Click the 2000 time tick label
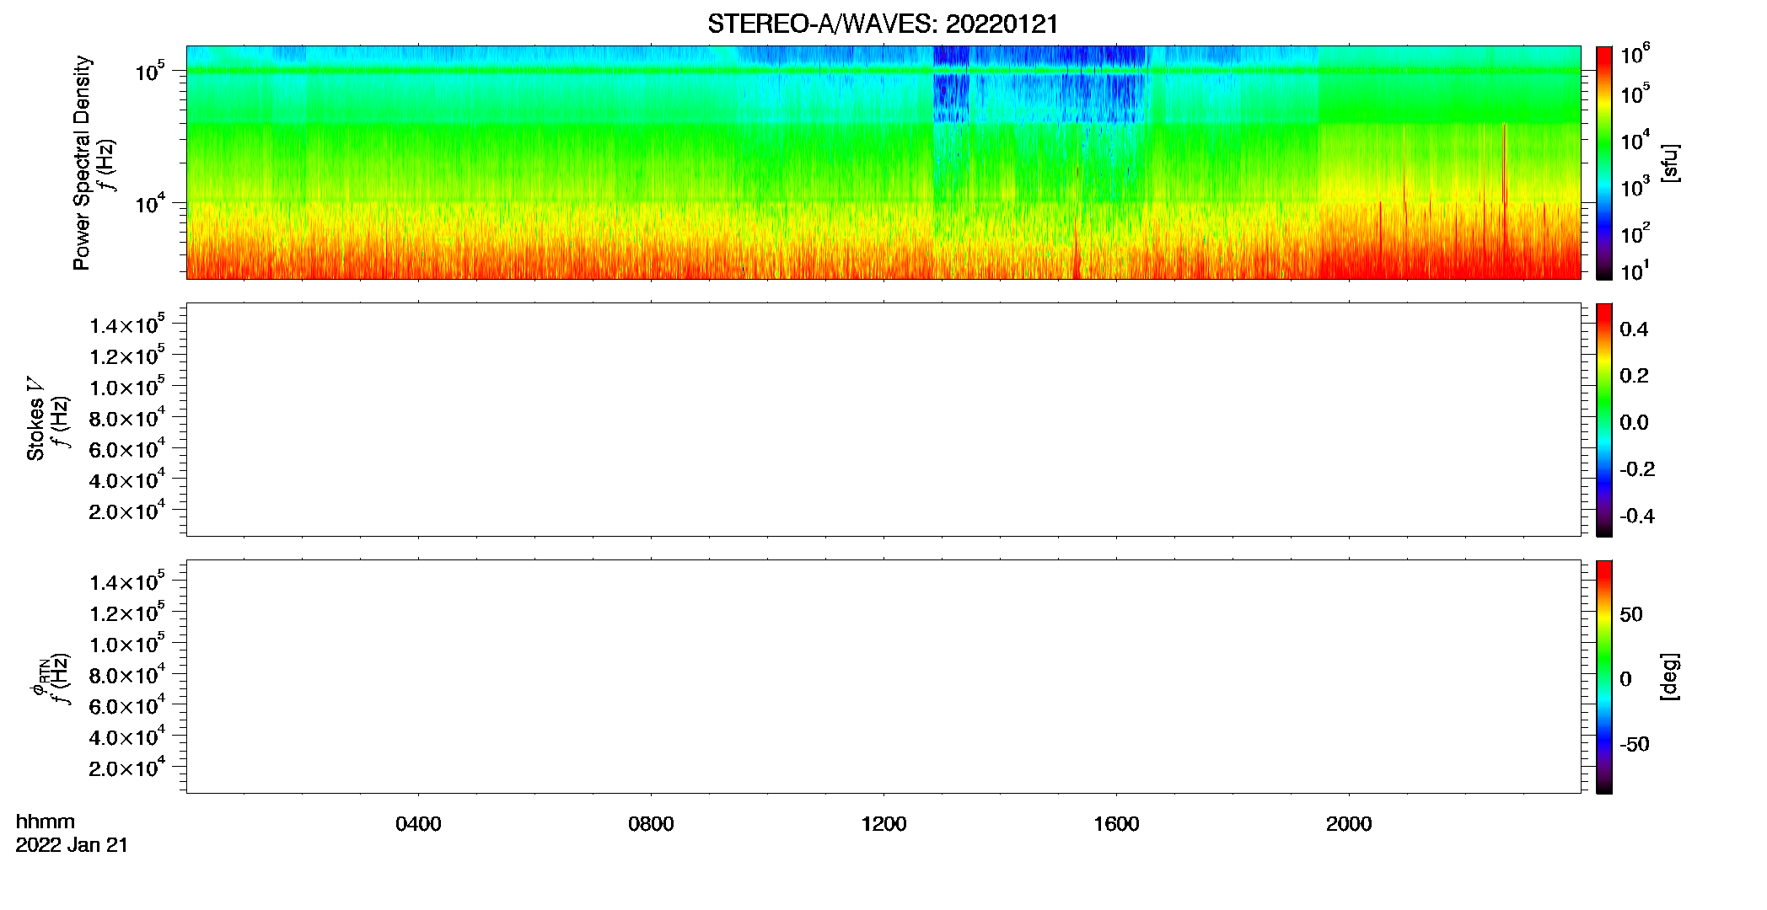The image size is (1767, 910). click(x=1349, y=824)
